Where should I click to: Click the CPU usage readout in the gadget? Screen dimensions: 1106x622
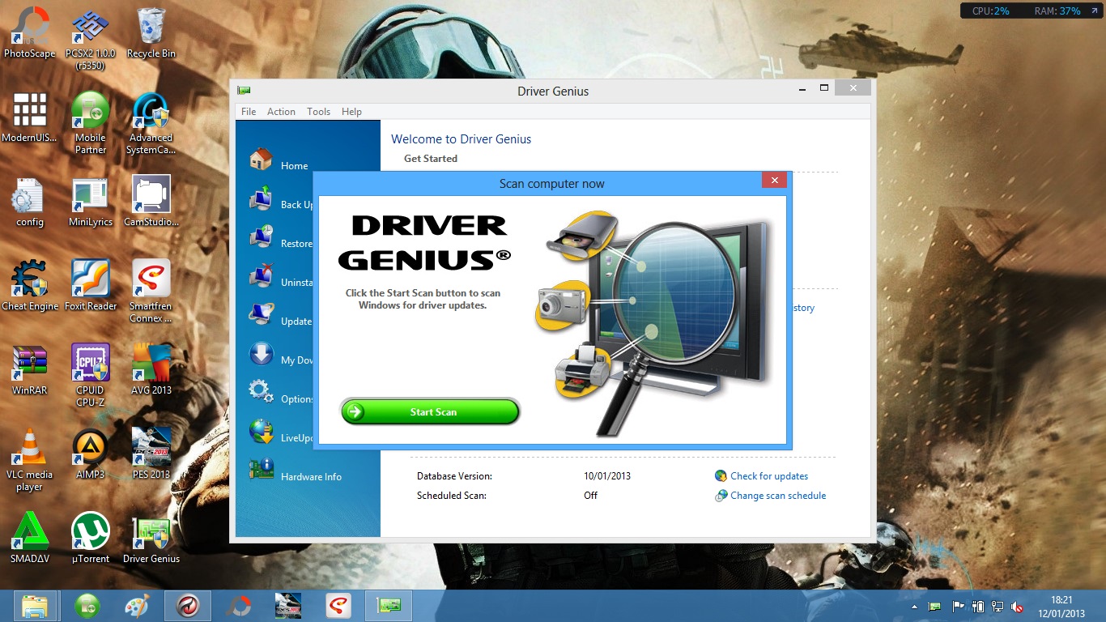[992, 11]
